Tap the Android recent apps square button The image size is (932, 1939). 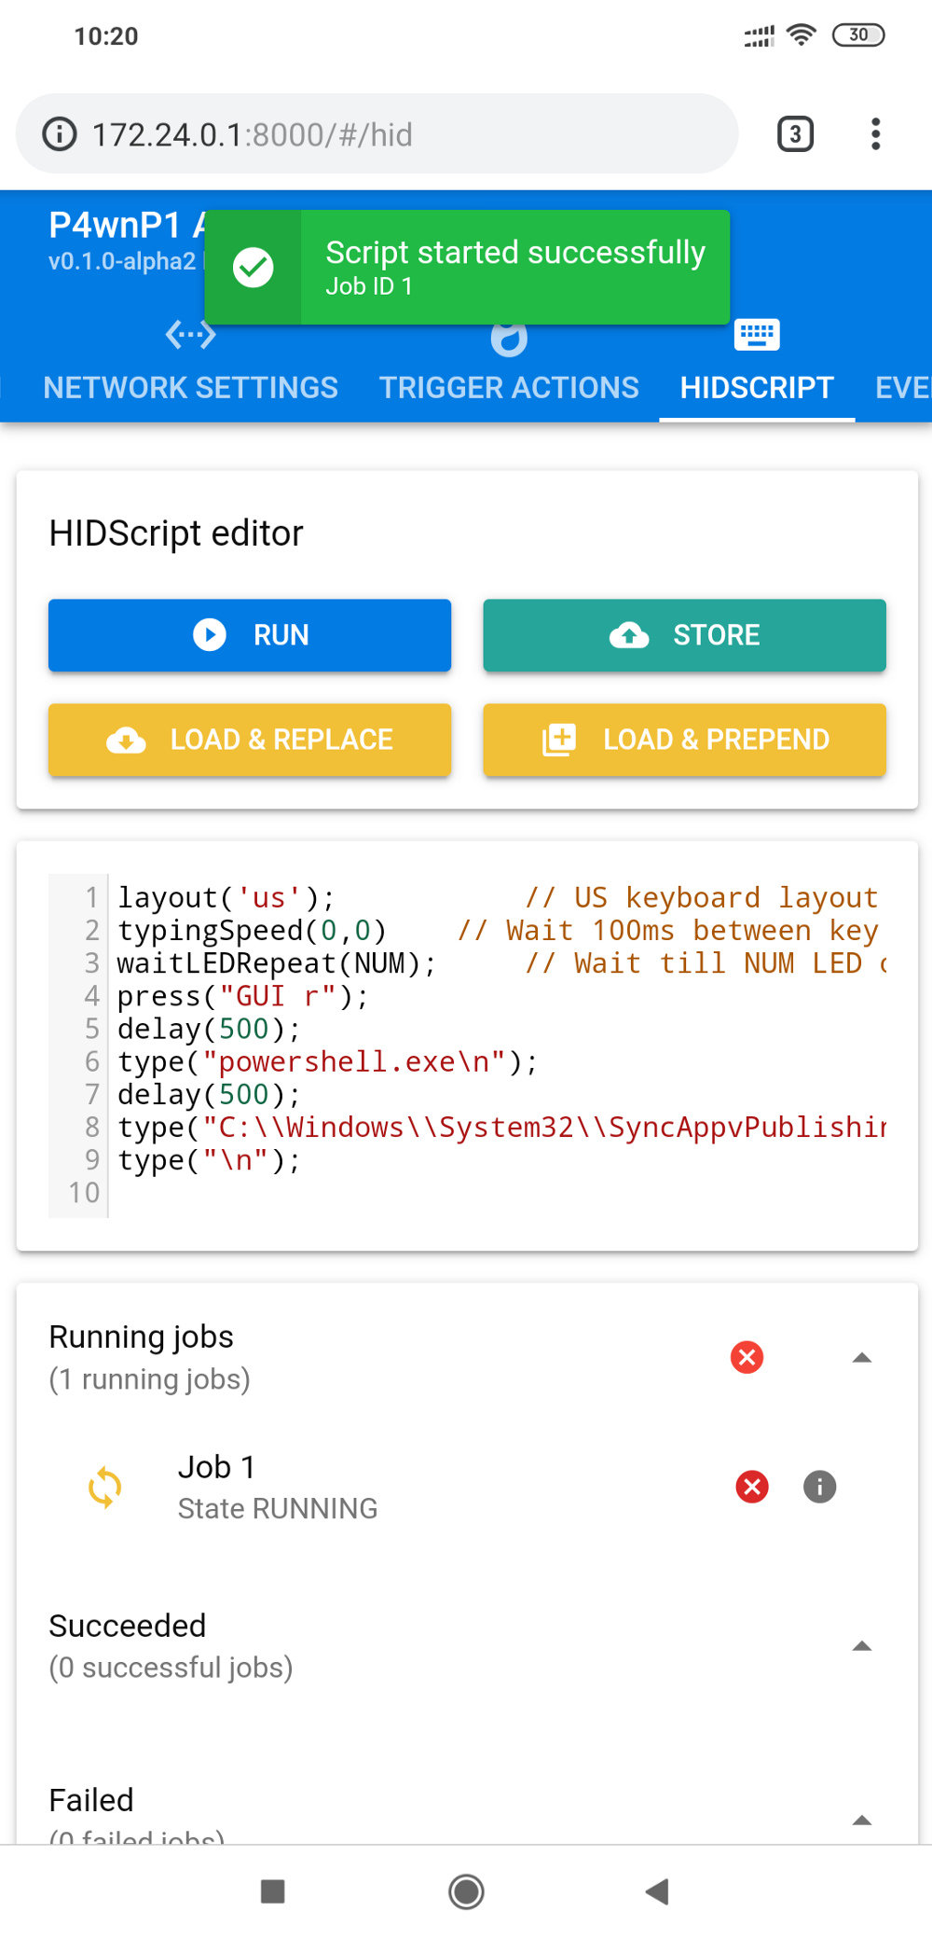click(273, 1891)
